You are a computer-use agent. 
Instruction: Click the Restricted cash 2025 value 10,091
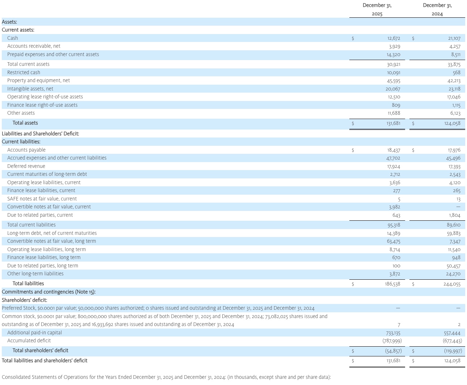[x=395, y=72]
